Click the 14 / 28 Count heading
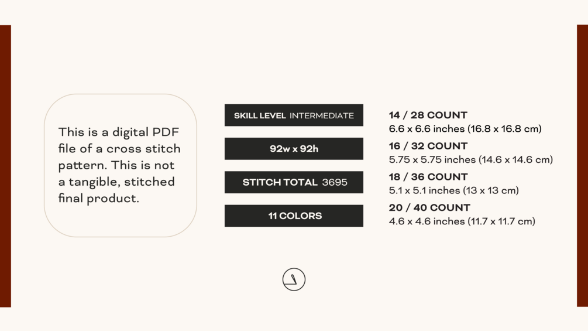Viewport: 588px width, 331px height. click(428, 115)
